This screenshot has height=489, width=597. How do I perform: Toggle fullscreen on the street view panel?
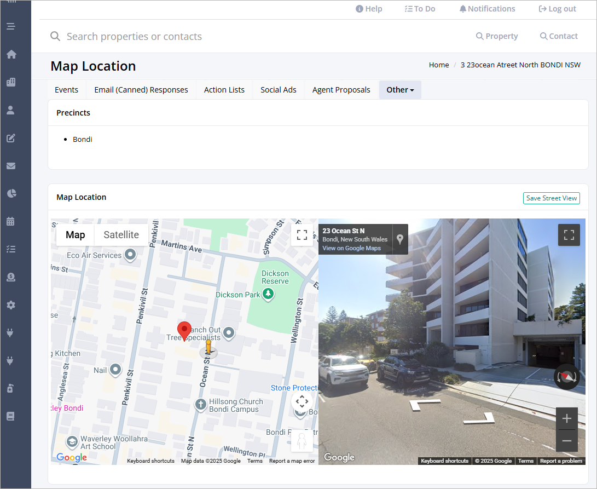coord(569,235)
